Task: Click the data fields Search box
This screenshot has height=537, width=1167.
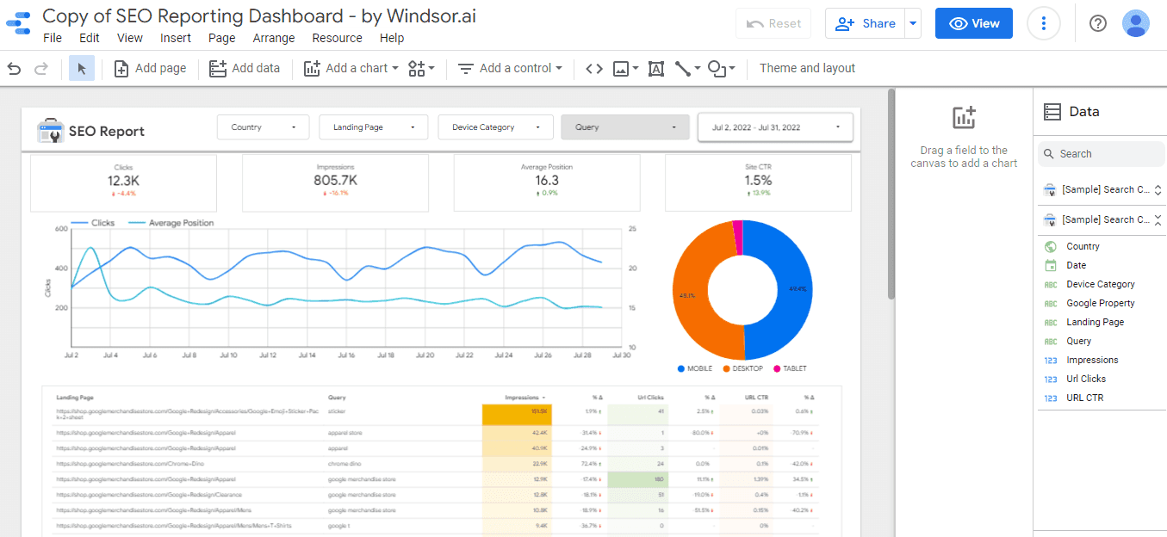Action: coord(1101,154)
